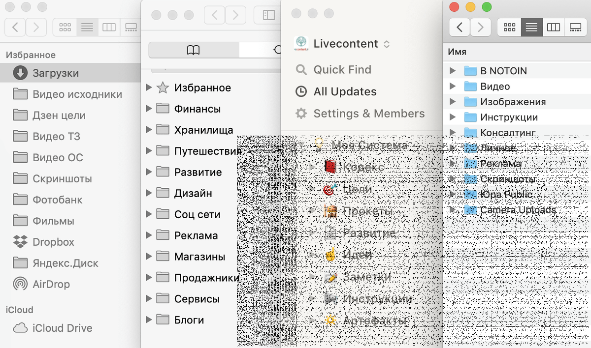Viewport: 591px width, 348px height.
Task: Sort by the Имя column header
Action: [457, 52]
